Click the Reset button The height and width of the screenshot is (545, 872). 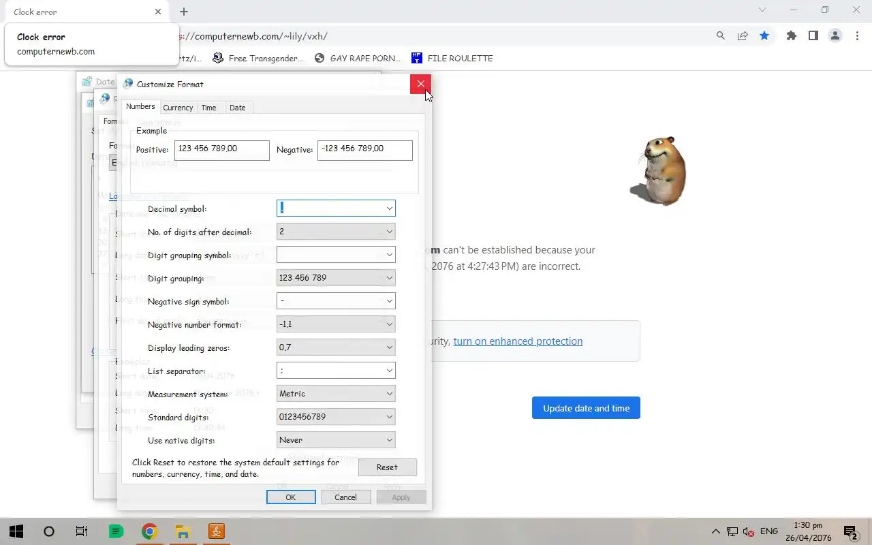(387, 467)
